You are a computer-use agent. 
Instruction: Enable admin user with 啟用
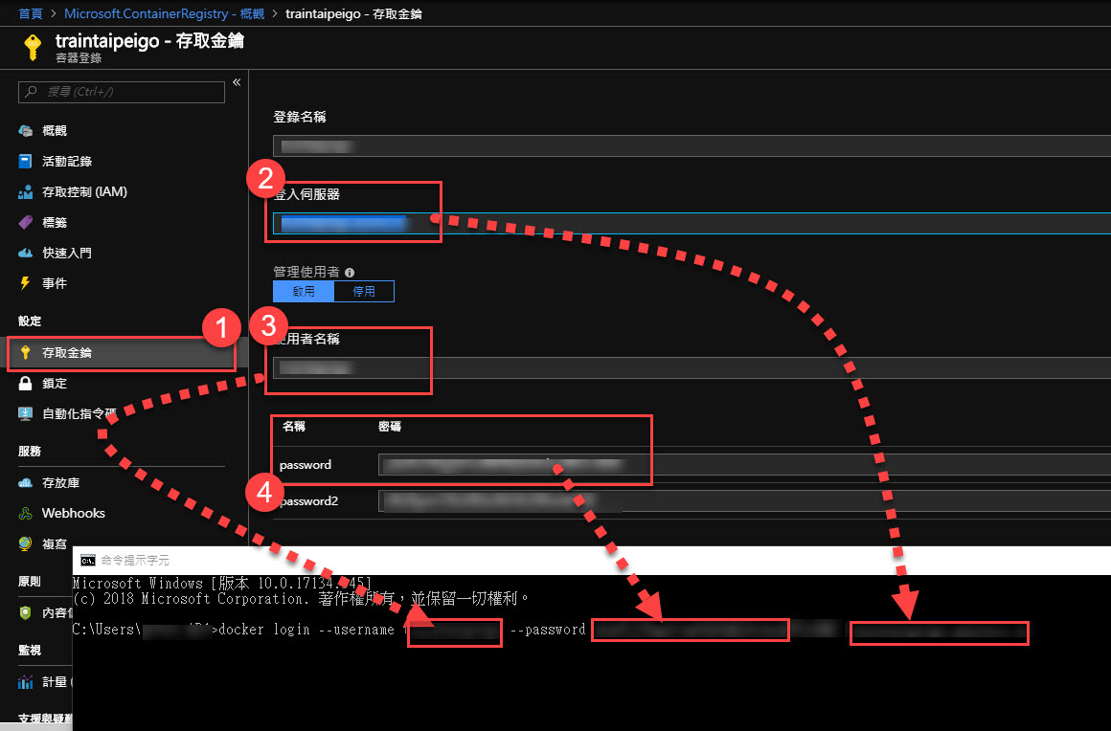(x=304, y=291)
